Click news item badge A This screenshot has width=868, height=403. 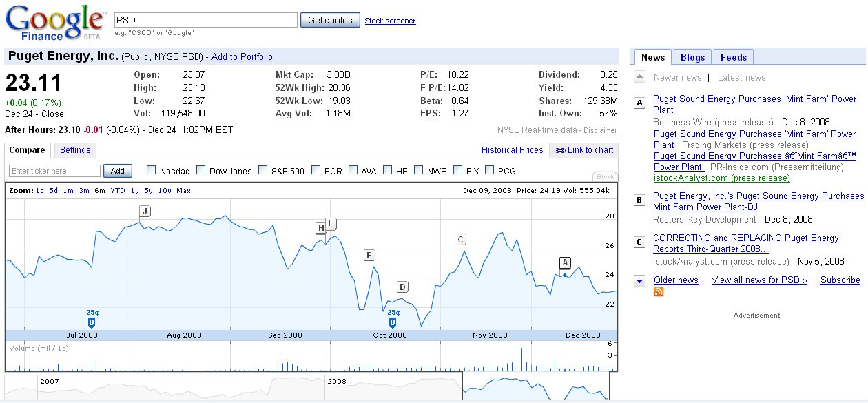coord(639,104)
